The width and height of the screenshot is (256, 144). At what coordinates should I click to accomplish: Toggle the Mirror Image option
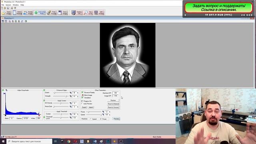(82, 95)
